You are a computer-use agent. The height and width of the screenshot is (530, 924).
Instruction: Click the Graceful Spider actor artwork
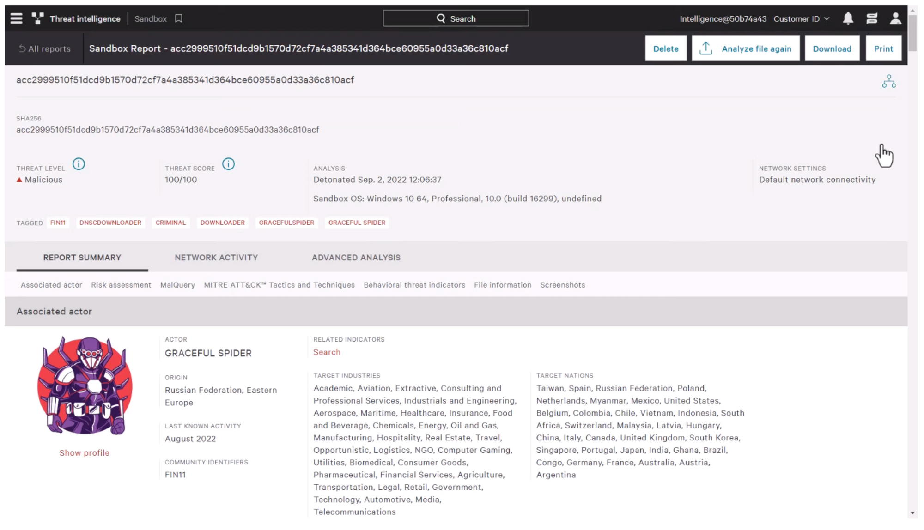click(x=85, y=385)
